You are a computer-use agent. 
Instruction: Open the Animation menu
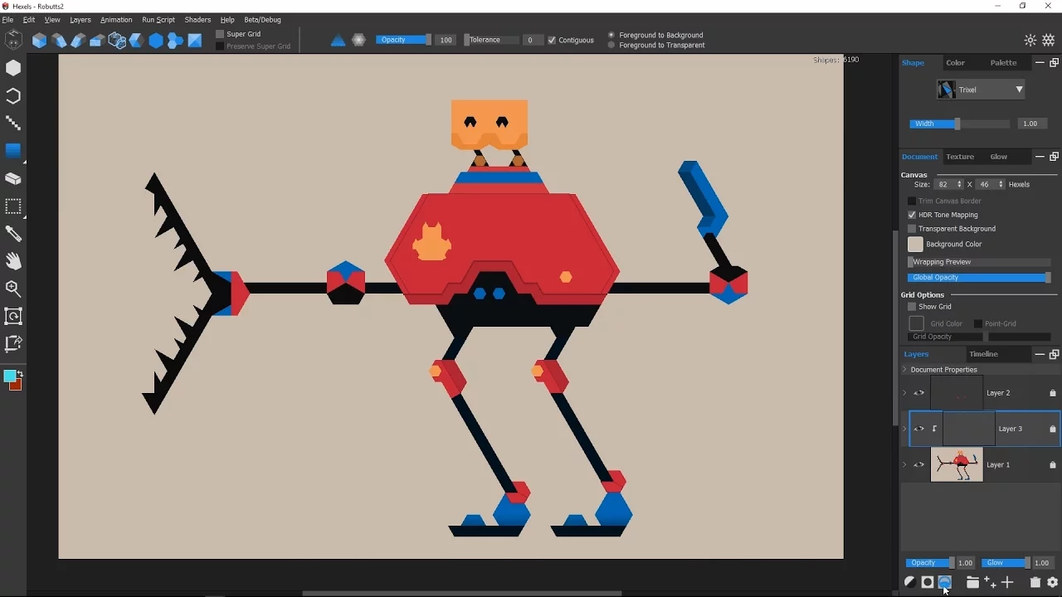coord(116,19)
